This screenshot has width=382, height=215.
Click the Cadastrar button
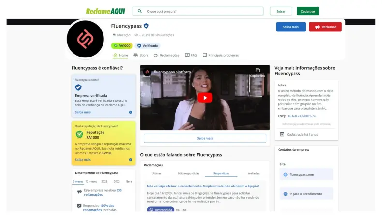tap(308, 11)
